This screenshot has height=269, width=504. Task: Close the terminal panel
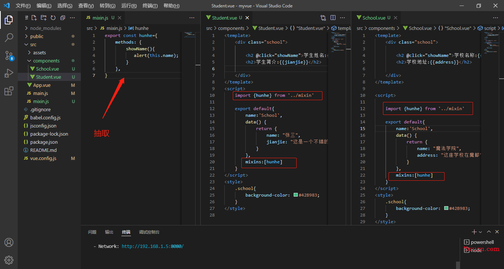[497, 232]
